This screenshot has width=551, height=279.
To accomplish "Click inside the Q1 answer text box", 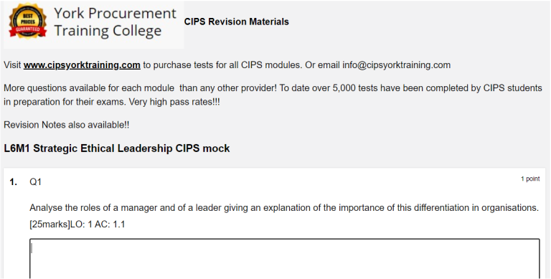I will pyautogui.click(x=285, y=259).
